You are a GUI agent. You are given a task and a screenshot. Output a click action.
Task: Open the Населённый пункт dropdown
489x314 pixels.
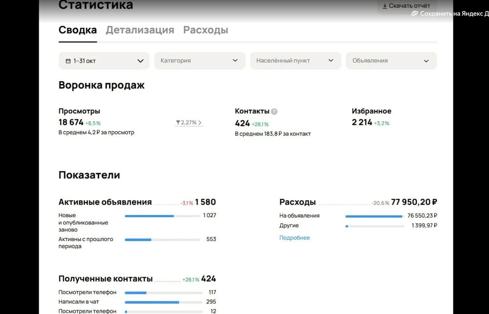[296, 61]
